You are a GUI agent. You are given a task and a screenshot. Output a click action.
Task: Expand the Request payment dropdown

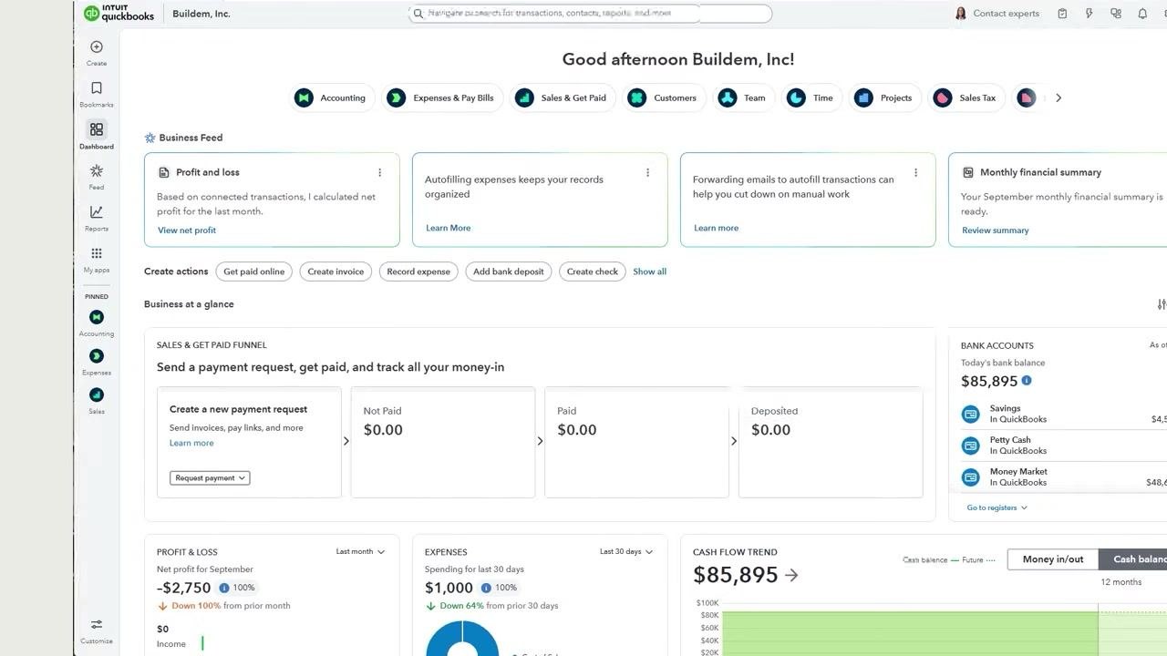210,477
